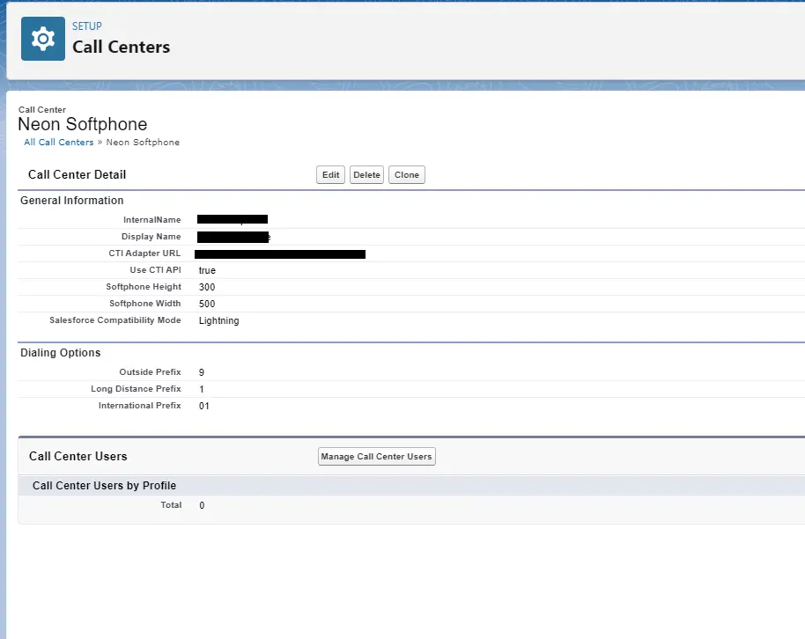Screen dimensions: 805x639
Task: Click the SETUP label above Call Centers
Action: coord(87,26)
